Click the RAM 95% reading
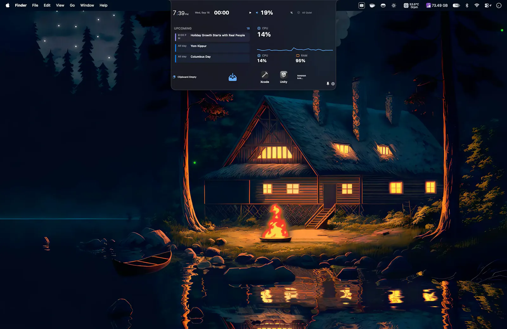507x329 pixels. [x=300, y=61]
